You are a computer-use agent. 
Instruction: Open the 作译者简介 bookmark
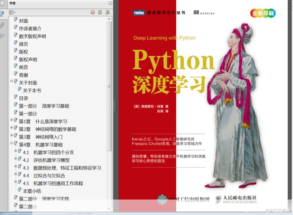30,28
